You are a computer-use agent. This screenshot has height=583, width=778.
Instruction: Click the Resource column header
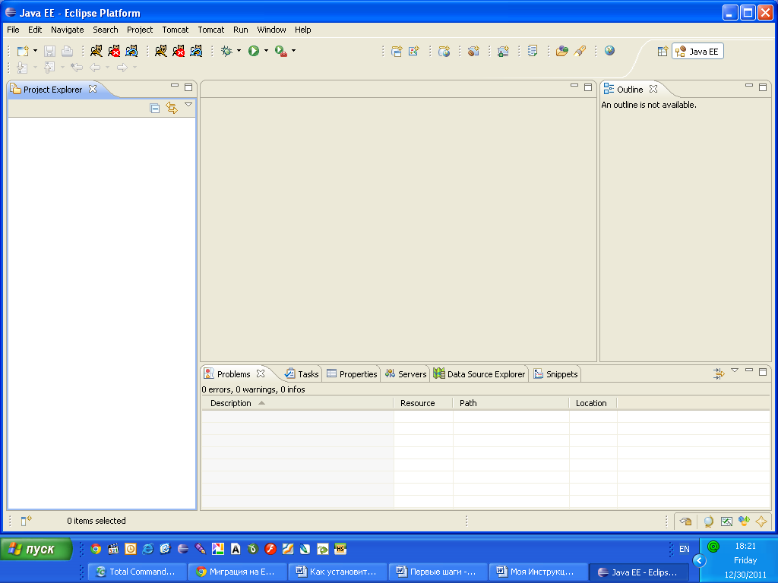click(x=422, y=403)
